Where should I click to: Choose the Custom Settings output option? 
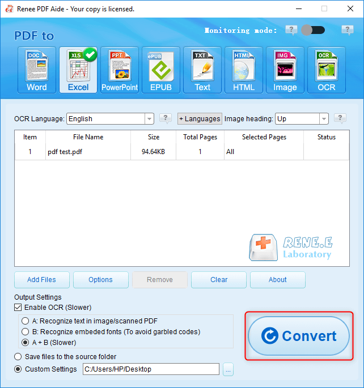tap(18, 369)
